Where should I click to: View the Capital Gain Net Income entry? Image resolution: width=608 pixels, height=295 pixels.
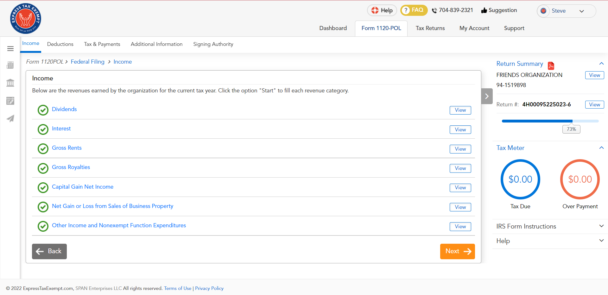pos(460,188)
